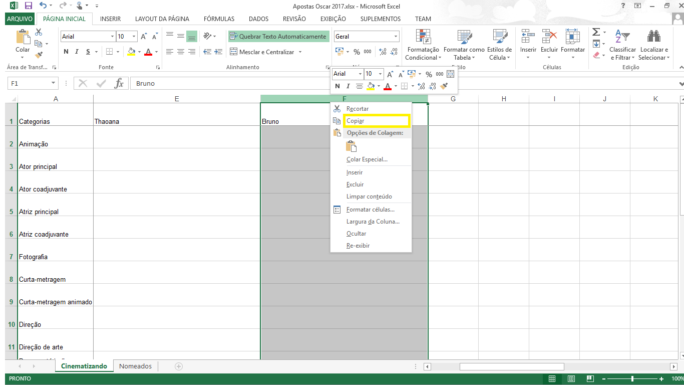
Task: Choose Limpar conteúdo in context menu
Action: coord(371,197)
